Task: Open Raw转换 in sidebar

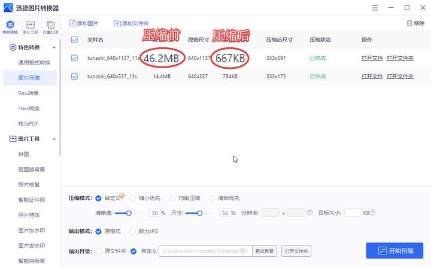Action: click(28, 93)
